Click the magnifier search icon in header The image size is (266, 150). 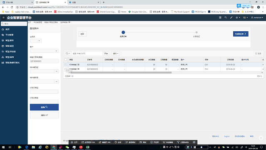point(225,17)
